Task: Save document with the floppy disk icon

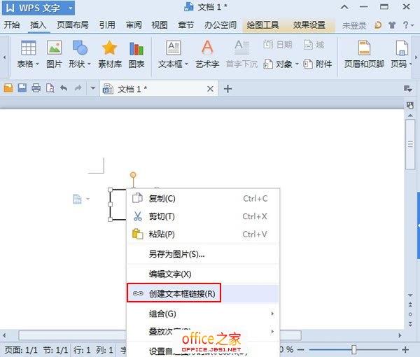Action: pos(22,87)
